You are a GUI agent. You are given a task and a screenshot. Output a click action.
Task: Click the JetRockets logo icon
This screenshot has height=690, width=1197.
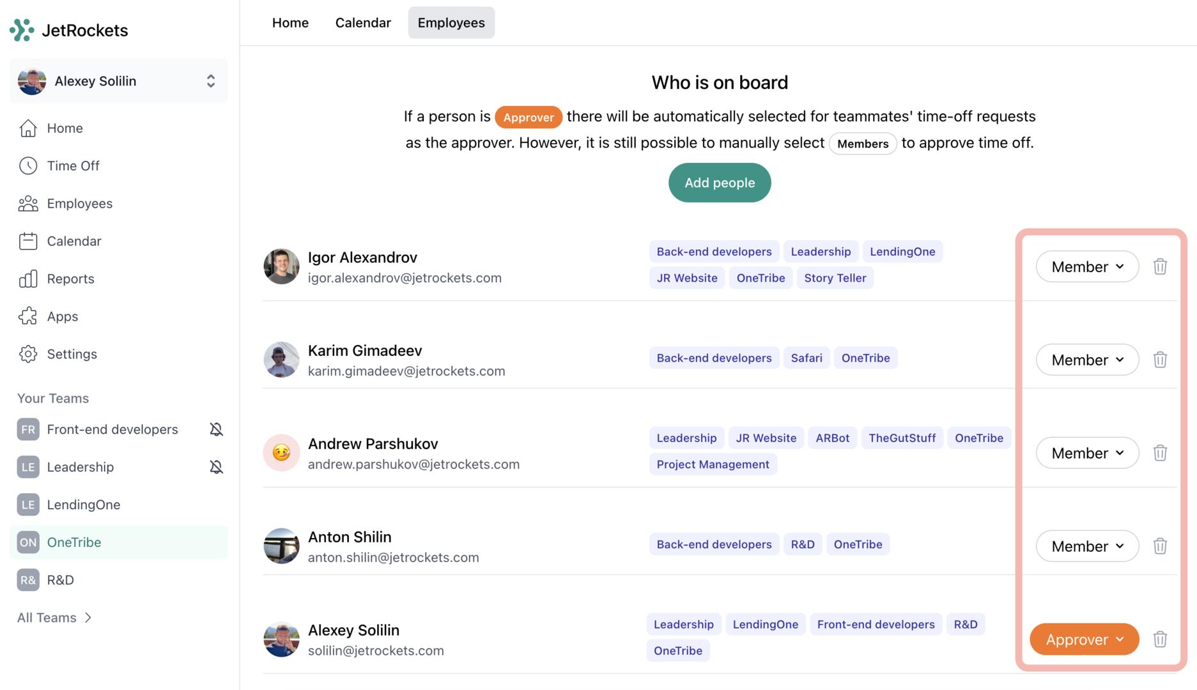point(22,30)
